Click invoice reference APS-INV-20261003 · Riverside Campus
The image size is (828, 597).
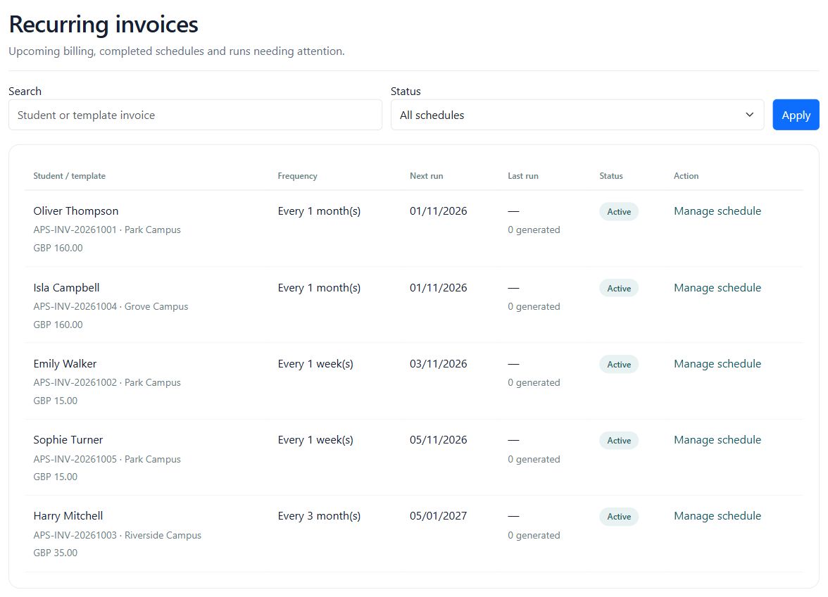point(117,535)
